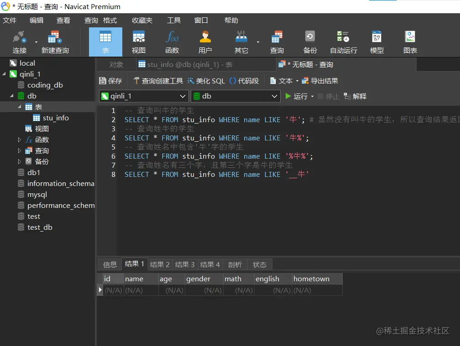Click the Function (函数) toolbar icon
The width and height of the screenshot is (460, 346).
[x=172, y=42]
